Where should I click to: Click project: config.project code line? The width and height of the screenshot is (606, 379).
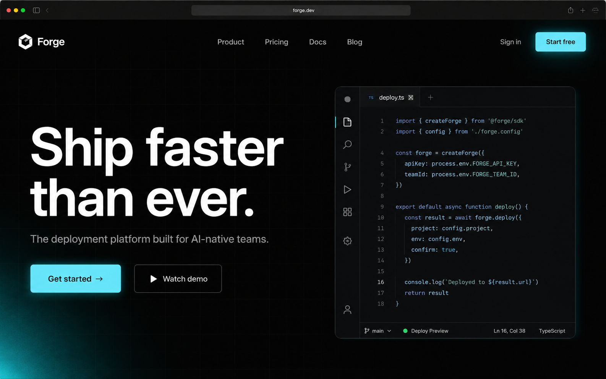(452, 228)
